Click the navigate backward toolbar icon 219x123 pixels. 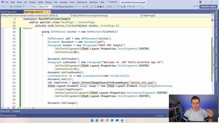click(4, 6)
